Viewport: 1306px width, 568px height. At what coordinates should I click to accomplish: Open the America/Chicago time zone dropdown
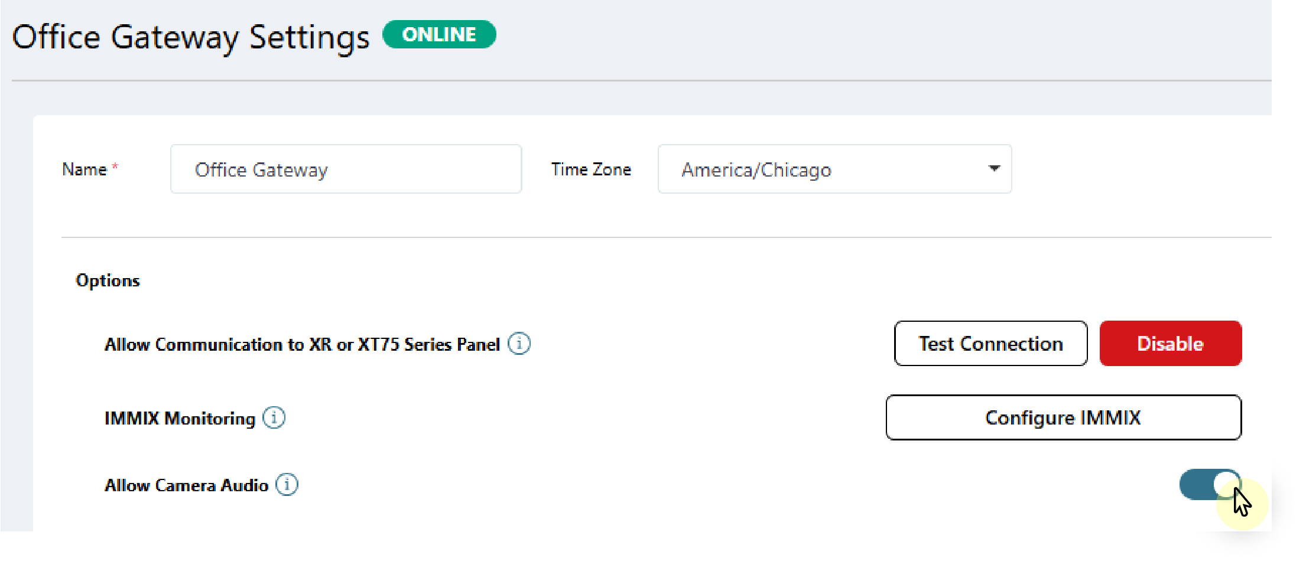pos(833,169)
